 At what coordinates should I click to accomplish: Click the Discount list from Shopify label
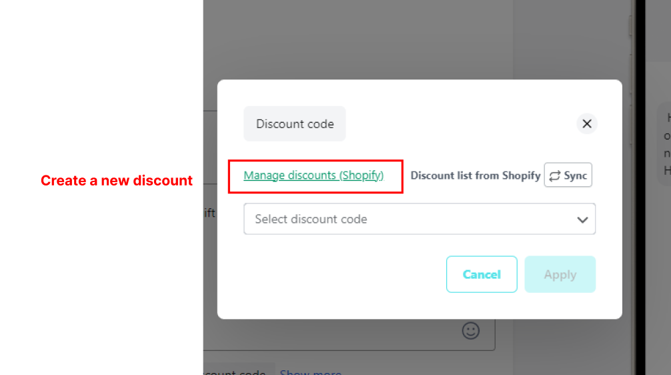pyautogui.click(x=476, y=175)
